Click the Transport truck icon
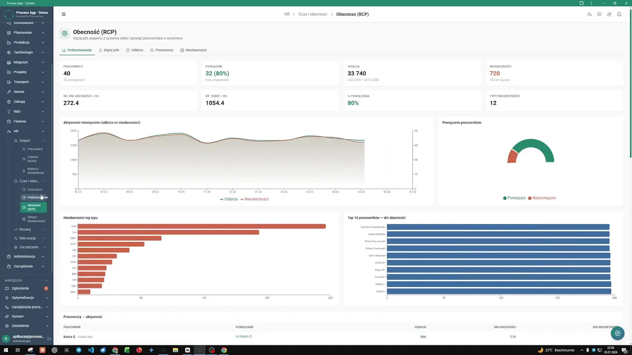The height and width of the screenshot is (355, 632). coord(9,82)
